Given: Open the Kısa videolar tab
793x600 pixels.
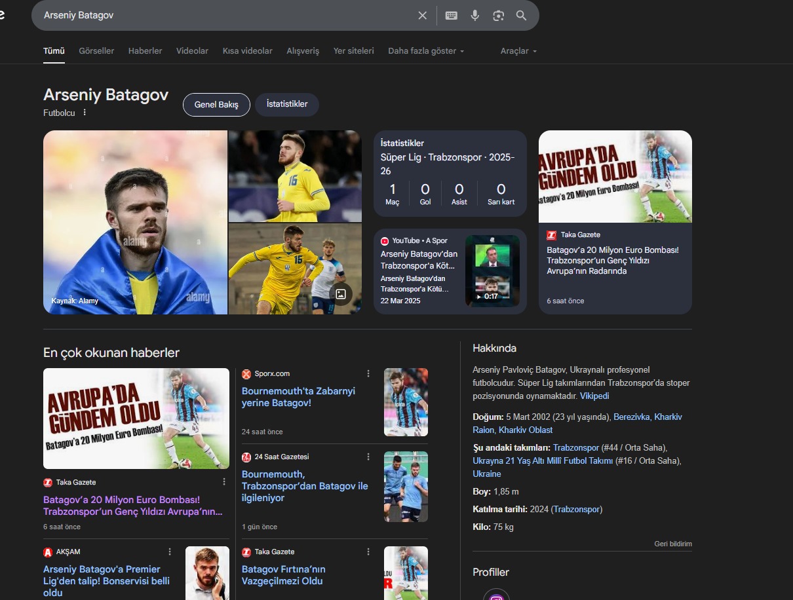Looking at the screenshot, I should tap(247, 50).
